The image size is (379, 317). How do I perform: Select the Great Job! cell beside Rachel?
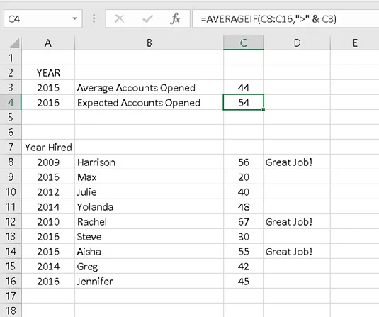click(x=297, y=221)
